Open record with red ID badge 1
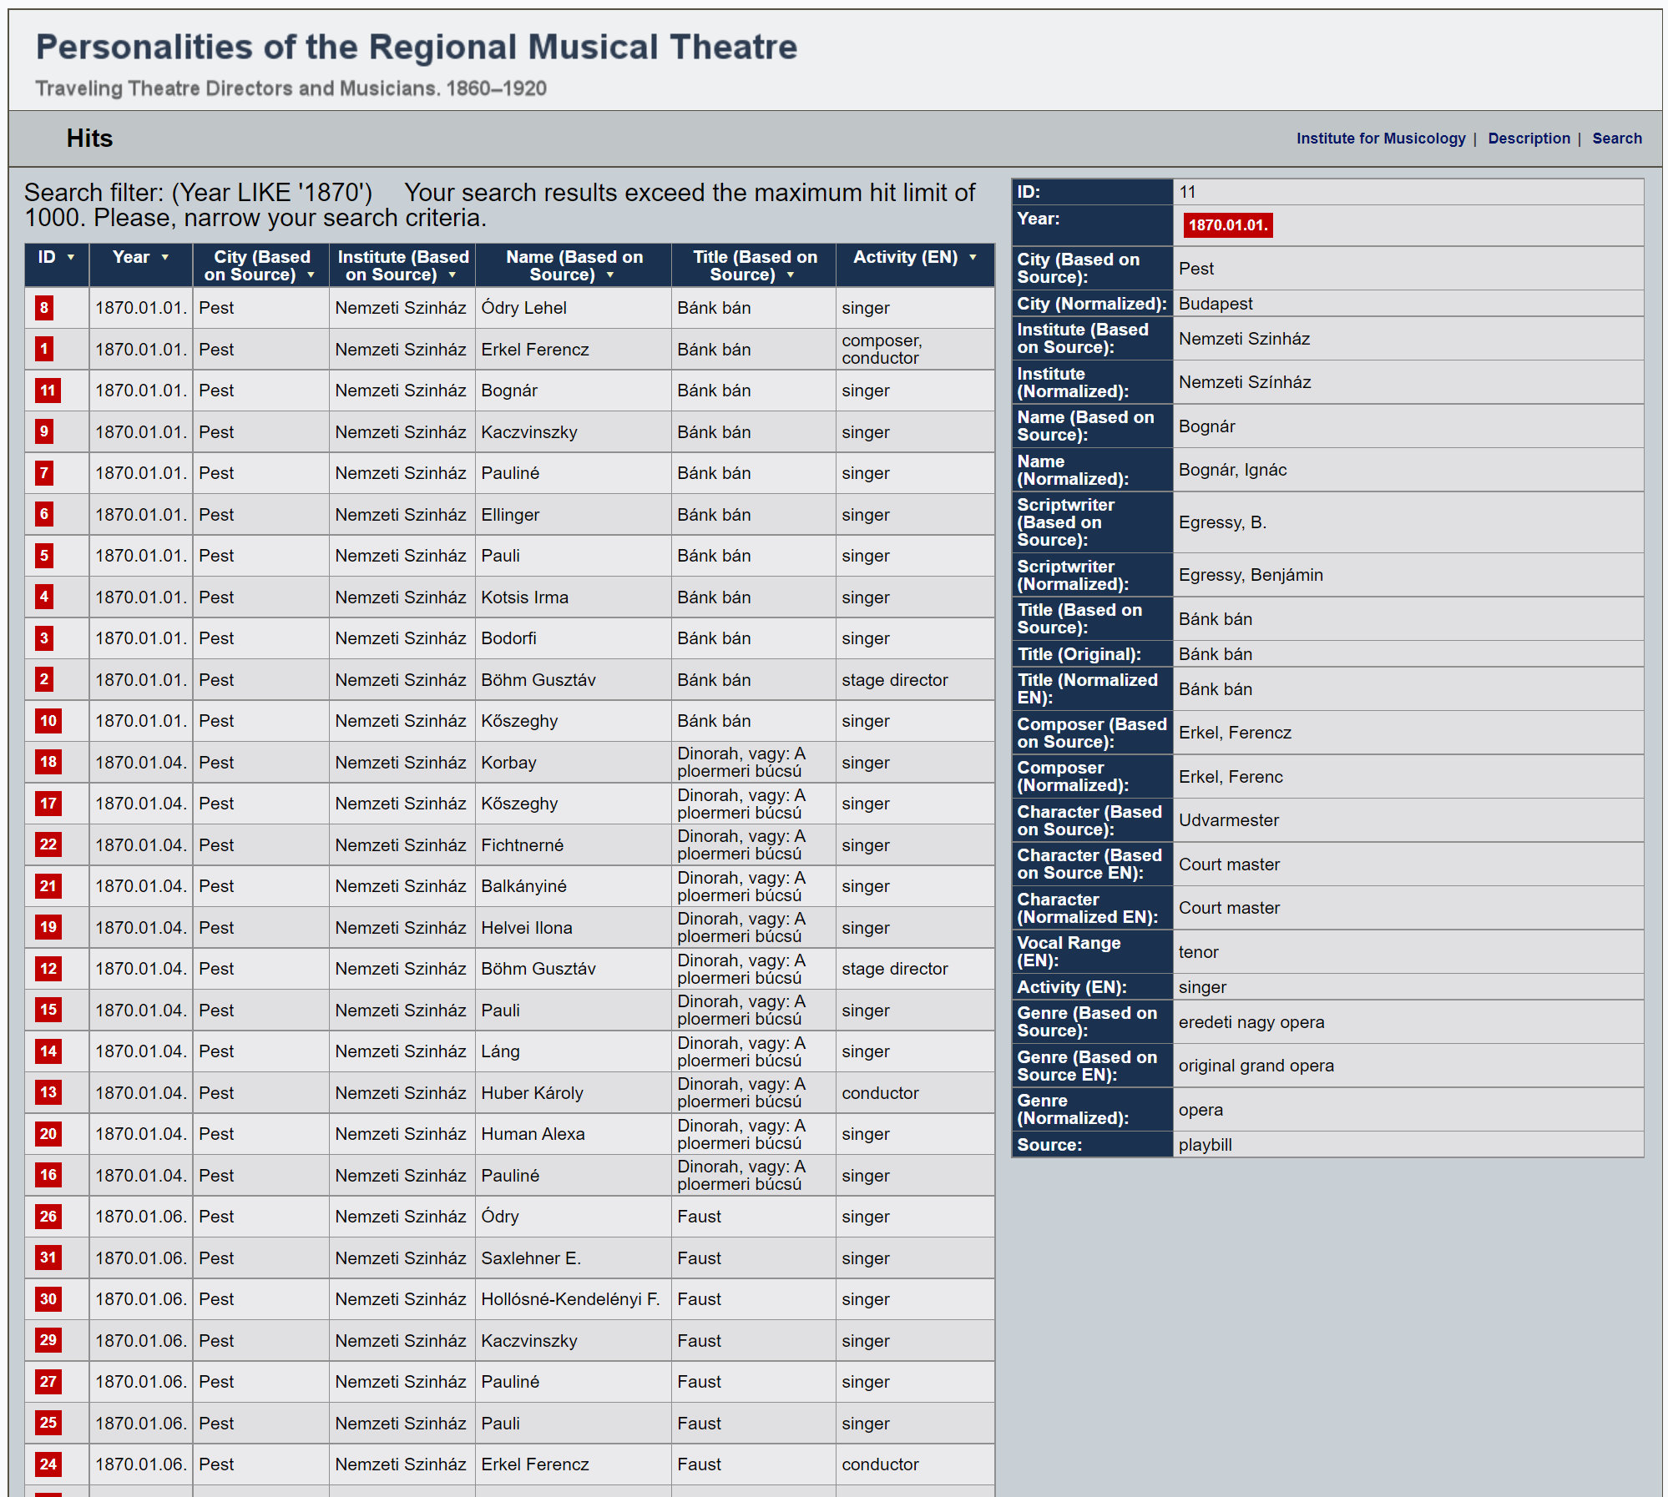The height and width of the screenshot is (1497, 1668). coord(44,349)
